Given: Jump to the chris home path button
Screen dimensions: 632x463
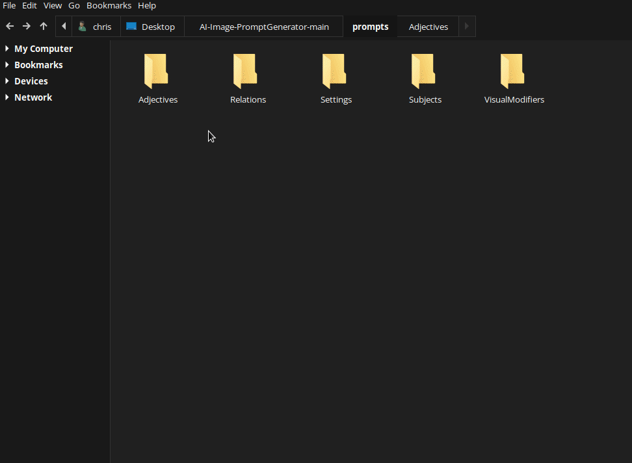Looking at the screenshot, I should (x=96, y=27).
